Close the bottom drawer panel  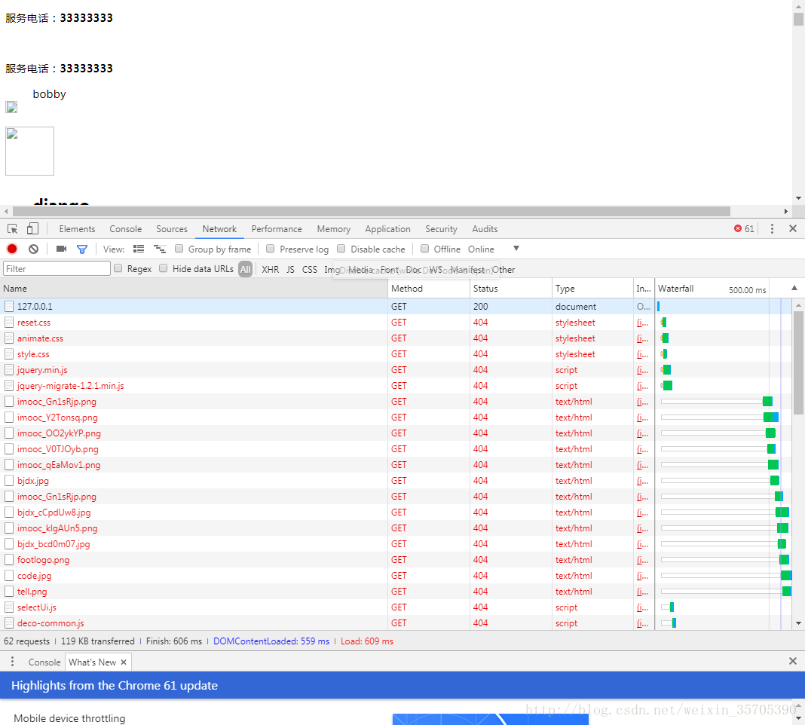[x=793, y=662]
